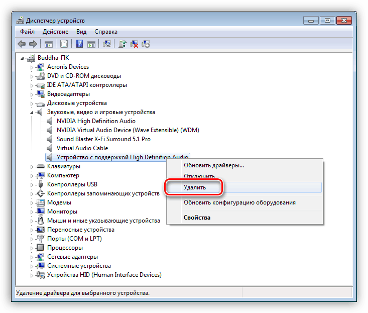Expand the Дисковые устройства node

click(32, 103)
